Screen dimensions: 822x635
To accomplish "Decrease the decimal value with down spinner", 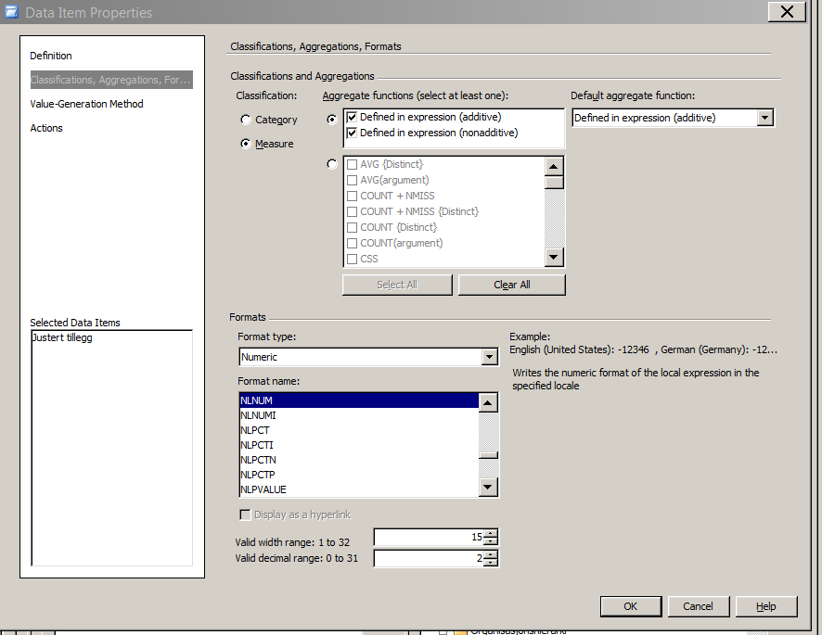I will [491, 562].
